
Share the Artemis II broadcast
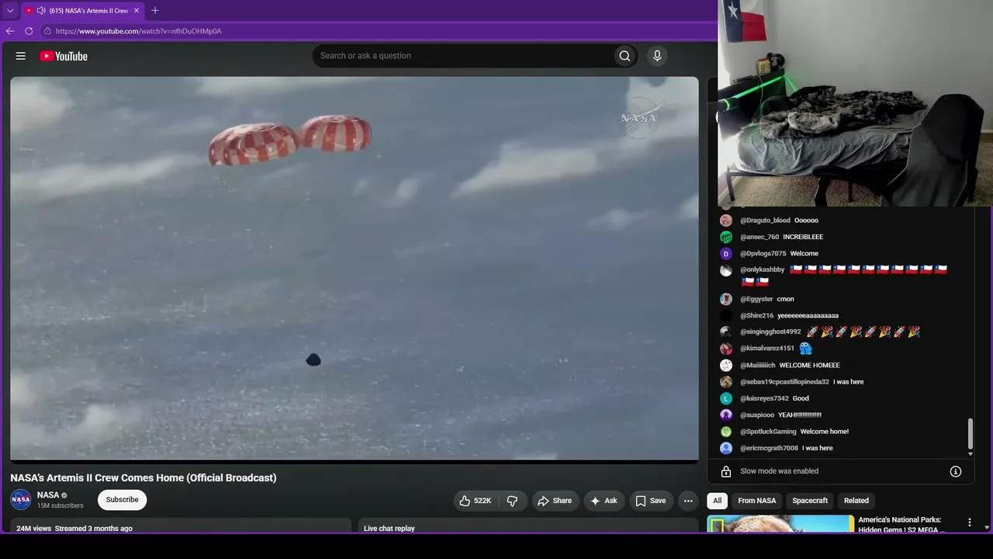pyautogui.click(x=554, y=501)
